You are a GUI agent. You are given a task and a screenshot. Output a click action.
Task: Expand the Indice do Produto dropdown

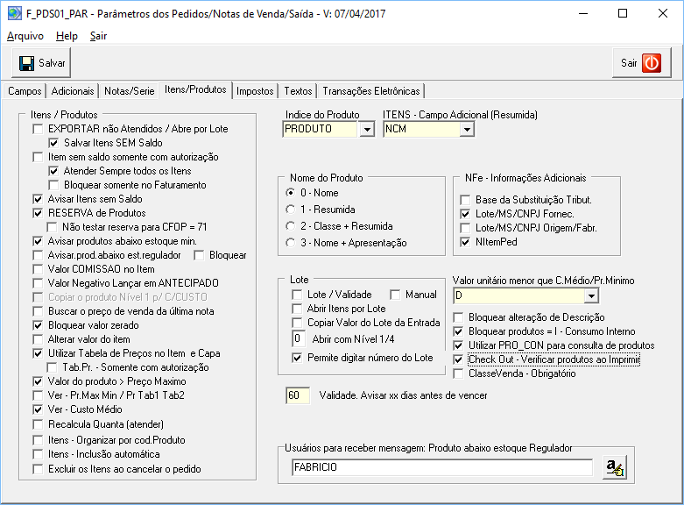tap(367, 129)
